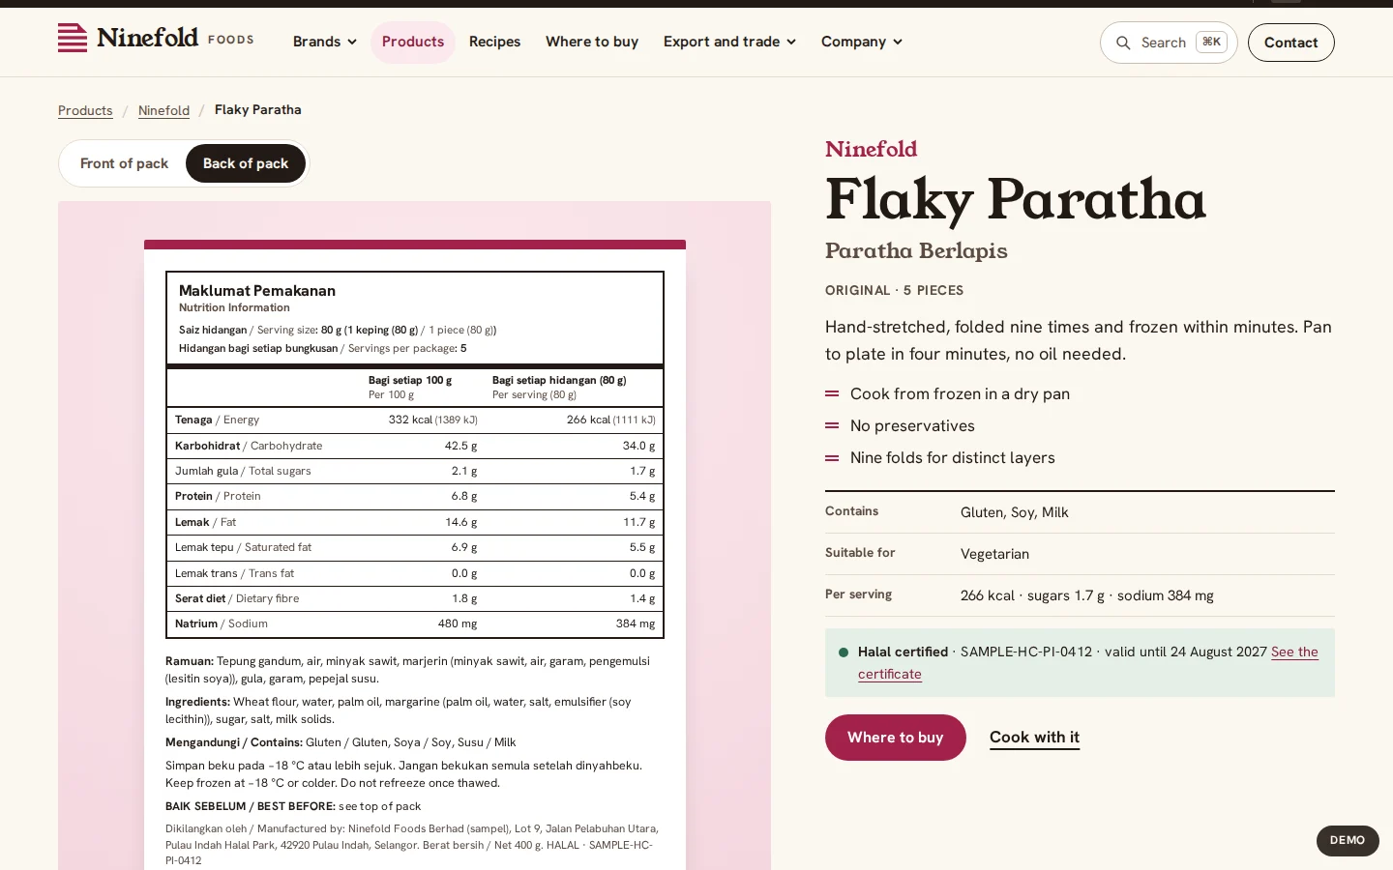Click the Search input field

pyautogui.click(x=1169, y=43)
